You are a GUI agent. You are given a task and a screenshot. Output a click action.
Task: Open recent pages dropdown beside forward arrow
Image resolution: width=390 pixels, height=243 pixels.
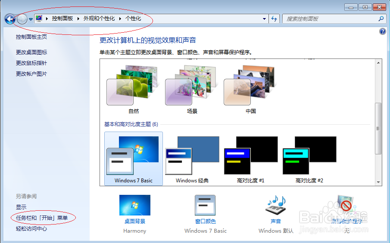[31, 19]
